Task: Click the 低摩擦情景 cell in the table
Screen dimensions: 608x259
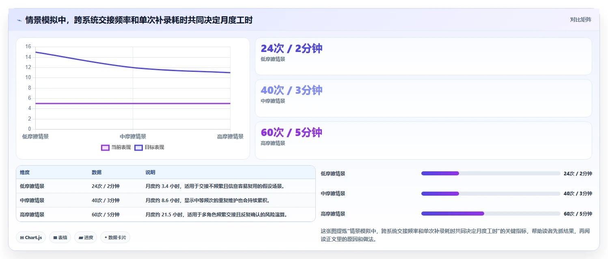Action: pos(32,186)
